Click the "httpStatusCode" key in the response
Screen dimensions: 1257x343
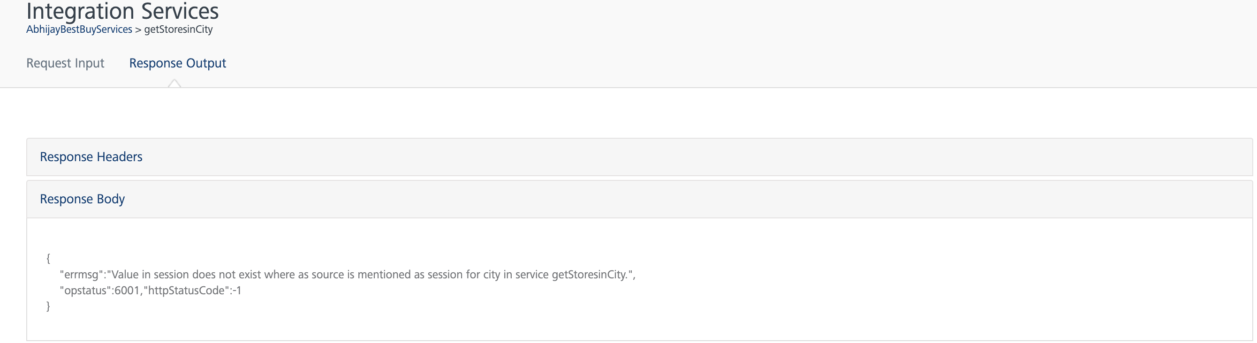186,291
